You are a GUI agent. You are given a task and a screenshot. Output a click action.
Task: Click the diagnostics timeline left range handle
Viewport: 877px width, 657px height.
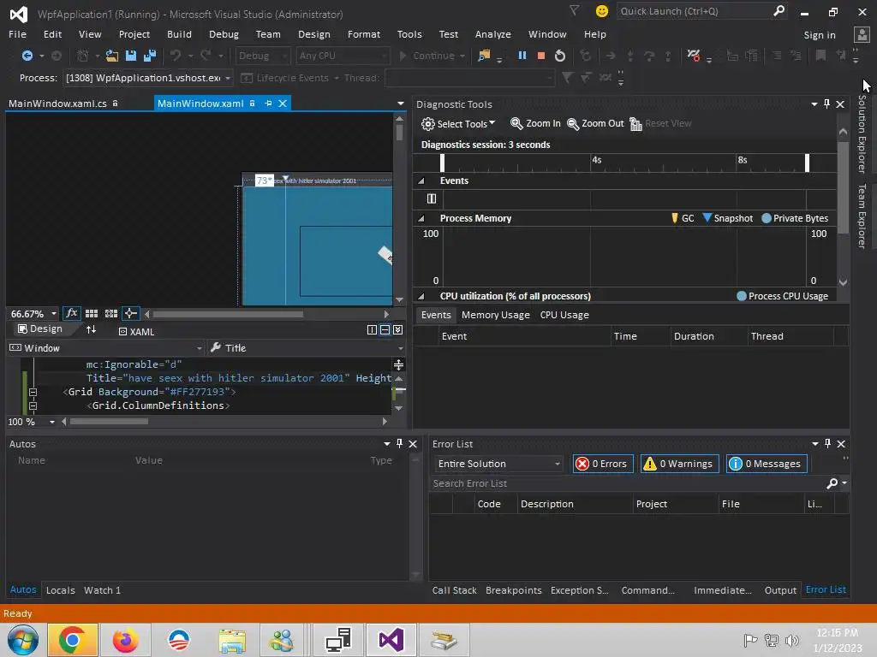click(442, 163)
